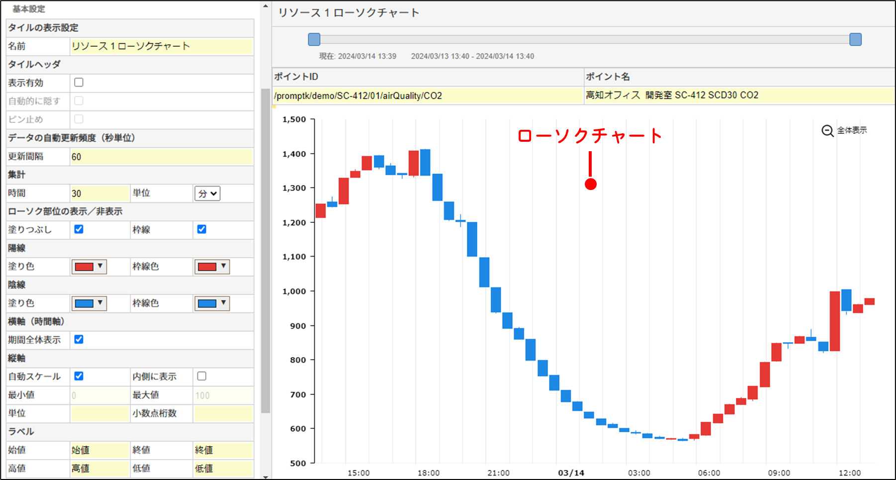Viewport: 896px width, 480px height.
Task: Click the left handle of time range slider
Action: [x=314, y=39]
